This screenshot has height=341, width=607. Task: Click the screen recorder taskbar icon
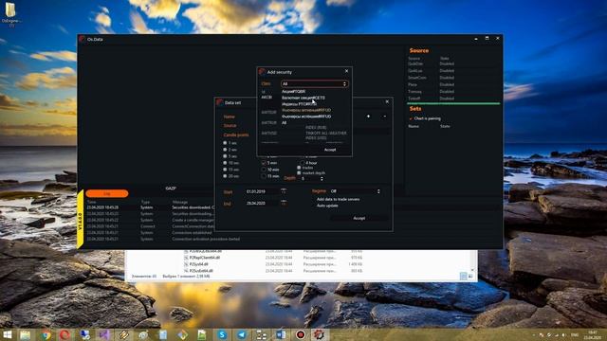pos(301,334)
